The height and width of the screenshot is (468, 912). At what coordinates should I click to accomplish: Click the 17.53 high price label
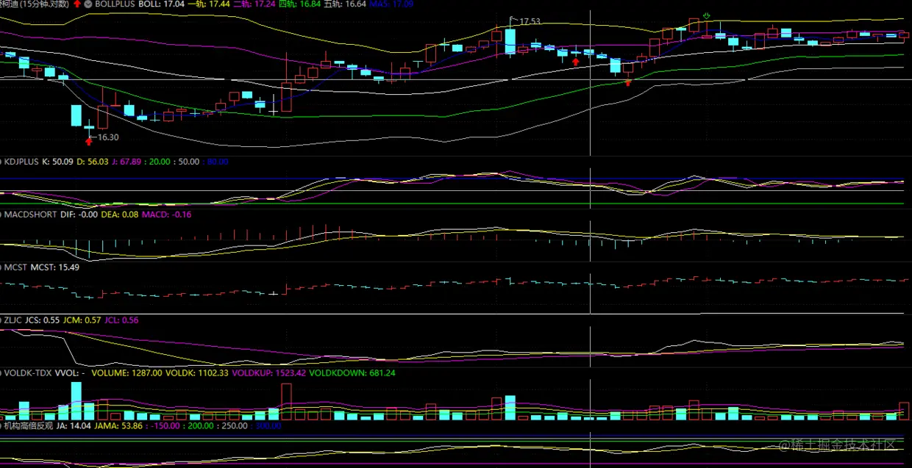pyautogui.click(x=530, y=21)
